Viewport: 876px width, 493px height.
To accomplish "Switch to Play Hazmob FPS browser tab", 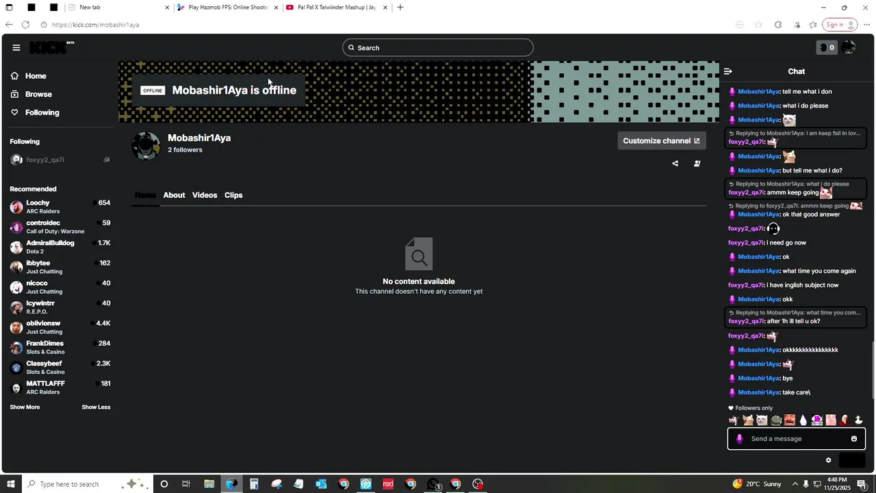I will click(x=227, y=8).
